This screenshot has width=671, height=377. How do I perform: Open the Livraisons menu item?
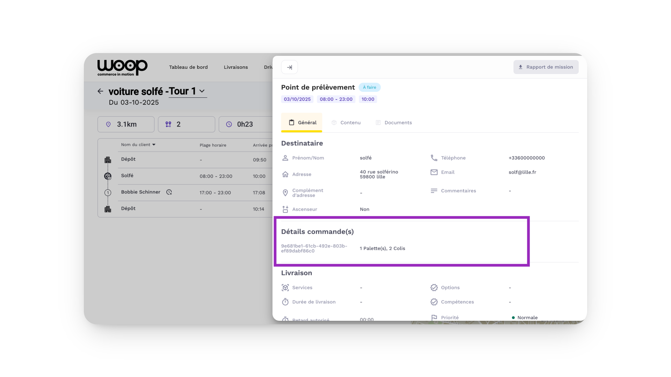click(x=236, y=67)
